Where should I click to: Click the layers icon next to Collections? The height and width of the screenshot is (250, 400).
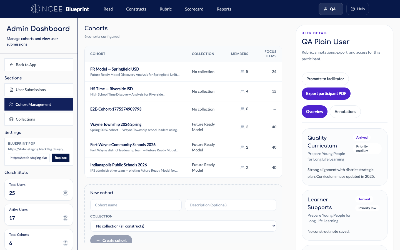click(11, 119)
